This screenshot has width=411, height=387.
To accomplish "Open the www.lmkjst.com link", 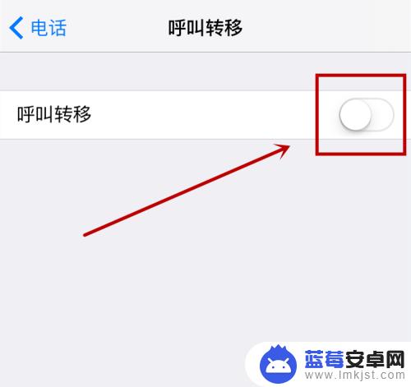I will (x=355, y=375).
